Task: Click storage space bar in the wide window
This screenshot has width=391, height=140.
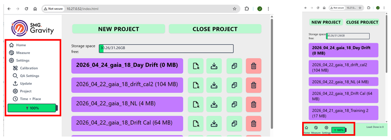Action: (x=166, y=49)
